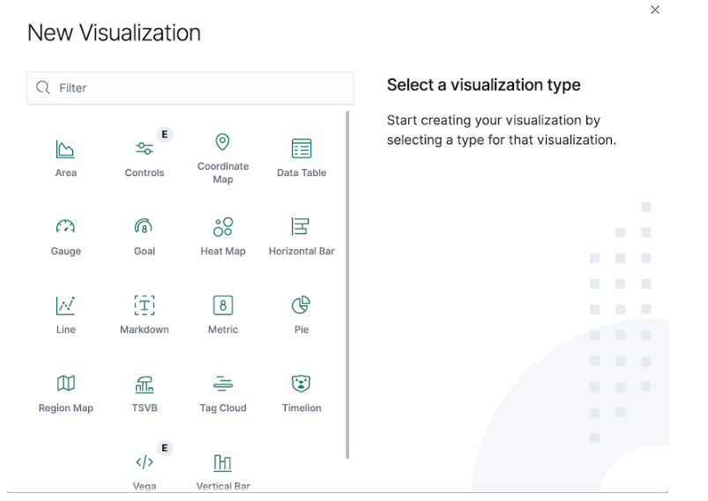Image resolution: width=708 pixels, height=501 pixels.
Task: Click the 'Select a visualization type' heading
Action: point(483,85)
